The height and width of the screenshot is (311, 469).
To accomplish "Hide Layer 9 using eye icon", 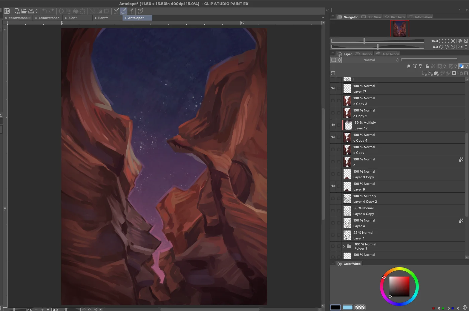I will pyautogui.click(x=333, y=186).
